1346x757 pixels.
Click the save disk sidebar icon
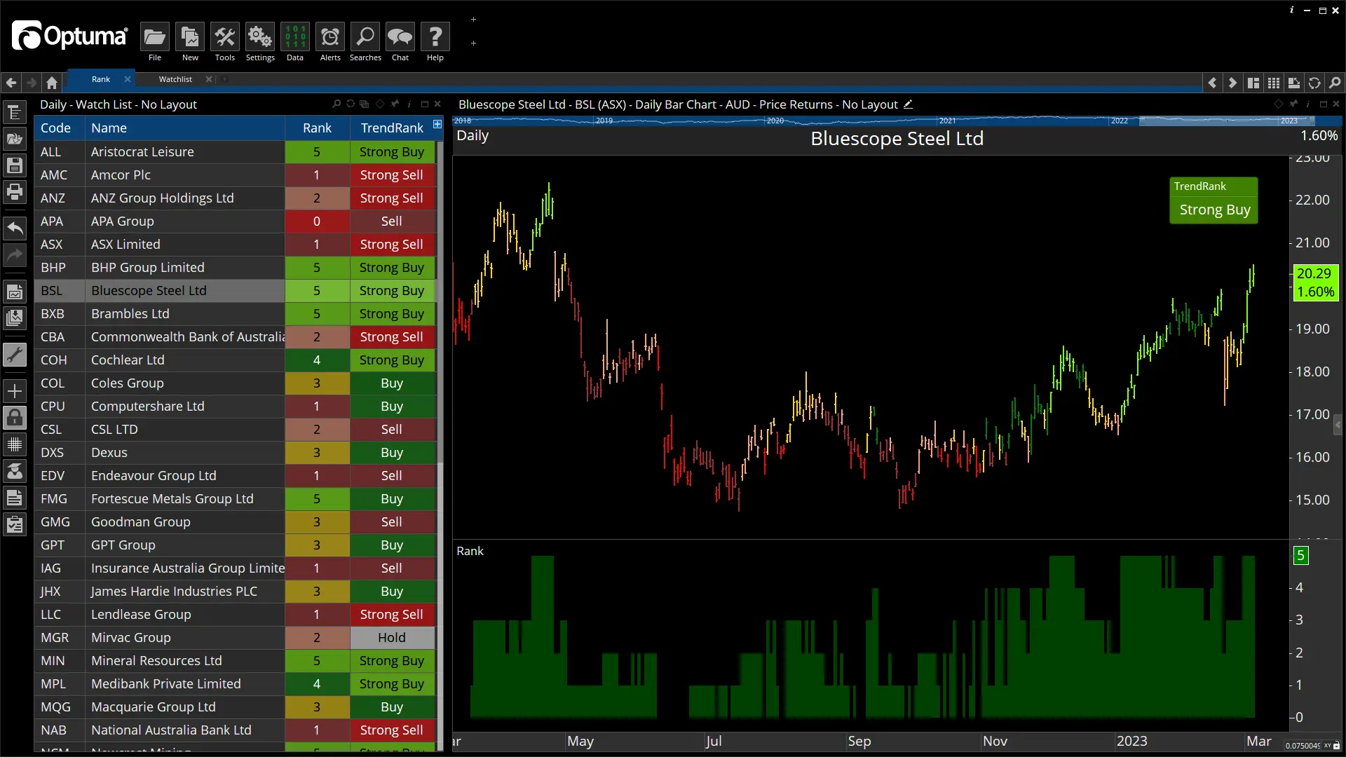[x=15, y=165]
